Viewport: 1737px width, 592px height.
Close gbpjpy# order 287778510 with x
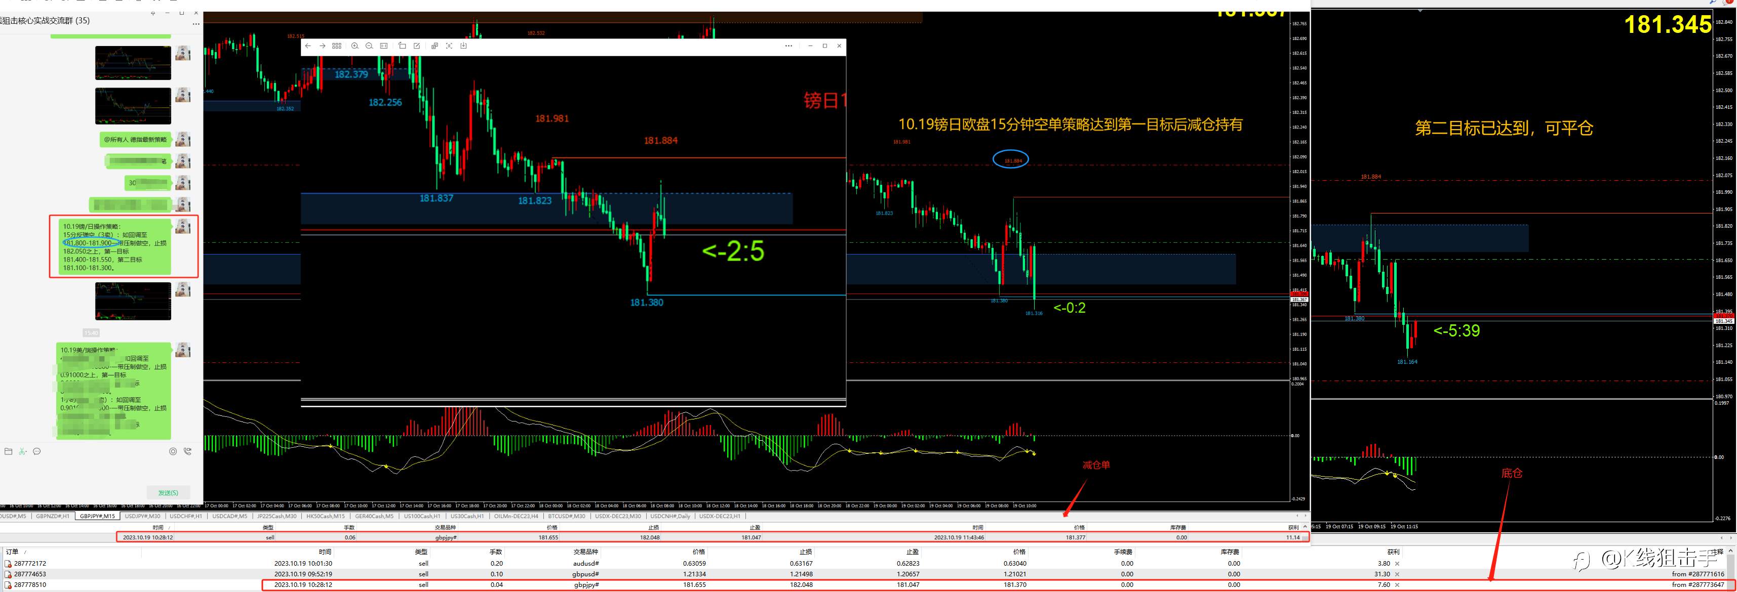point(1397,585)
